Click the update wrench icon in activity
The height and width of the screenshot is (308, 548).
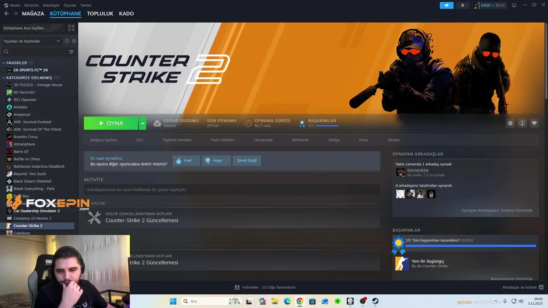pyautogui.click(x=94, y=217)
